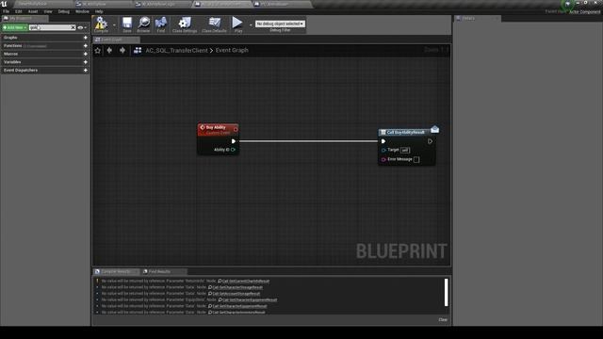Open the File menu
Viewport: 603px width, 339px height.
[x=7, y=11]
